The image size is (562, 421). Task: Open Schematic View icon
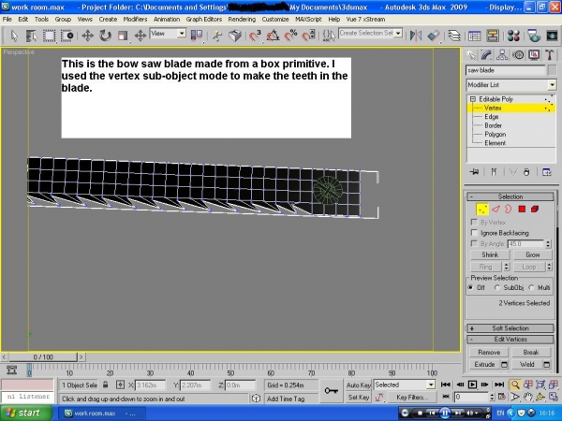(x=493, y=36)
